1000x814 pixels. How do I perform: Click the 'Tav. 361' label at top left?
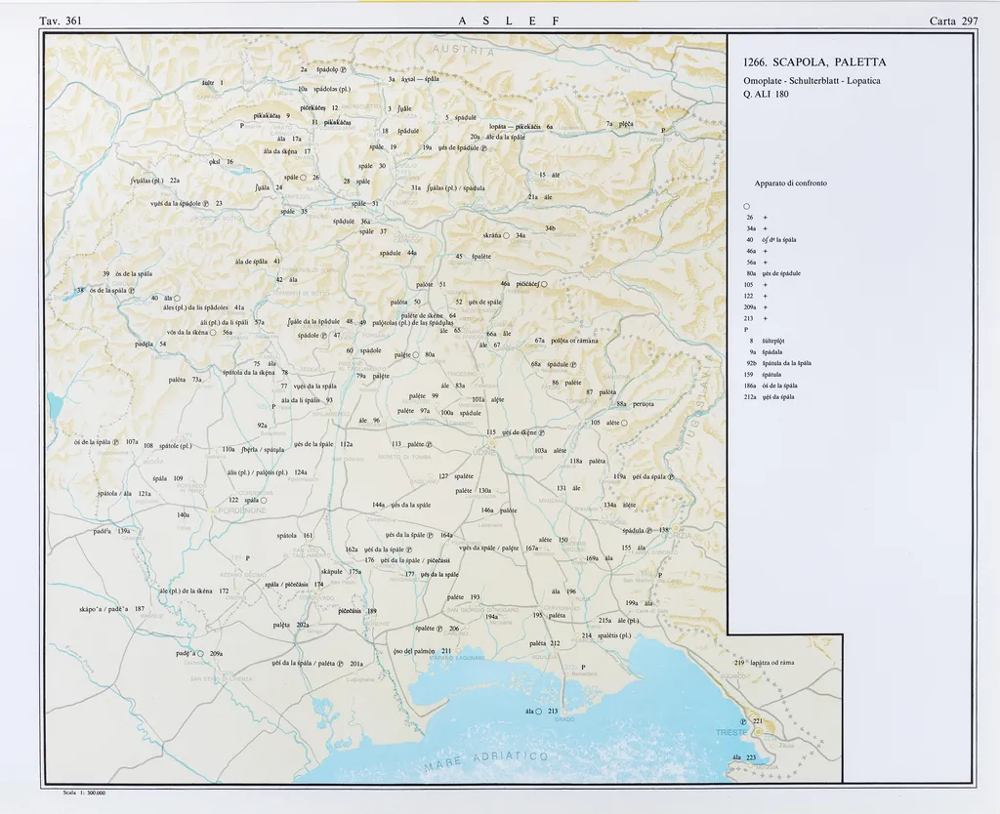pyautogui.click(x=61, y=21)
